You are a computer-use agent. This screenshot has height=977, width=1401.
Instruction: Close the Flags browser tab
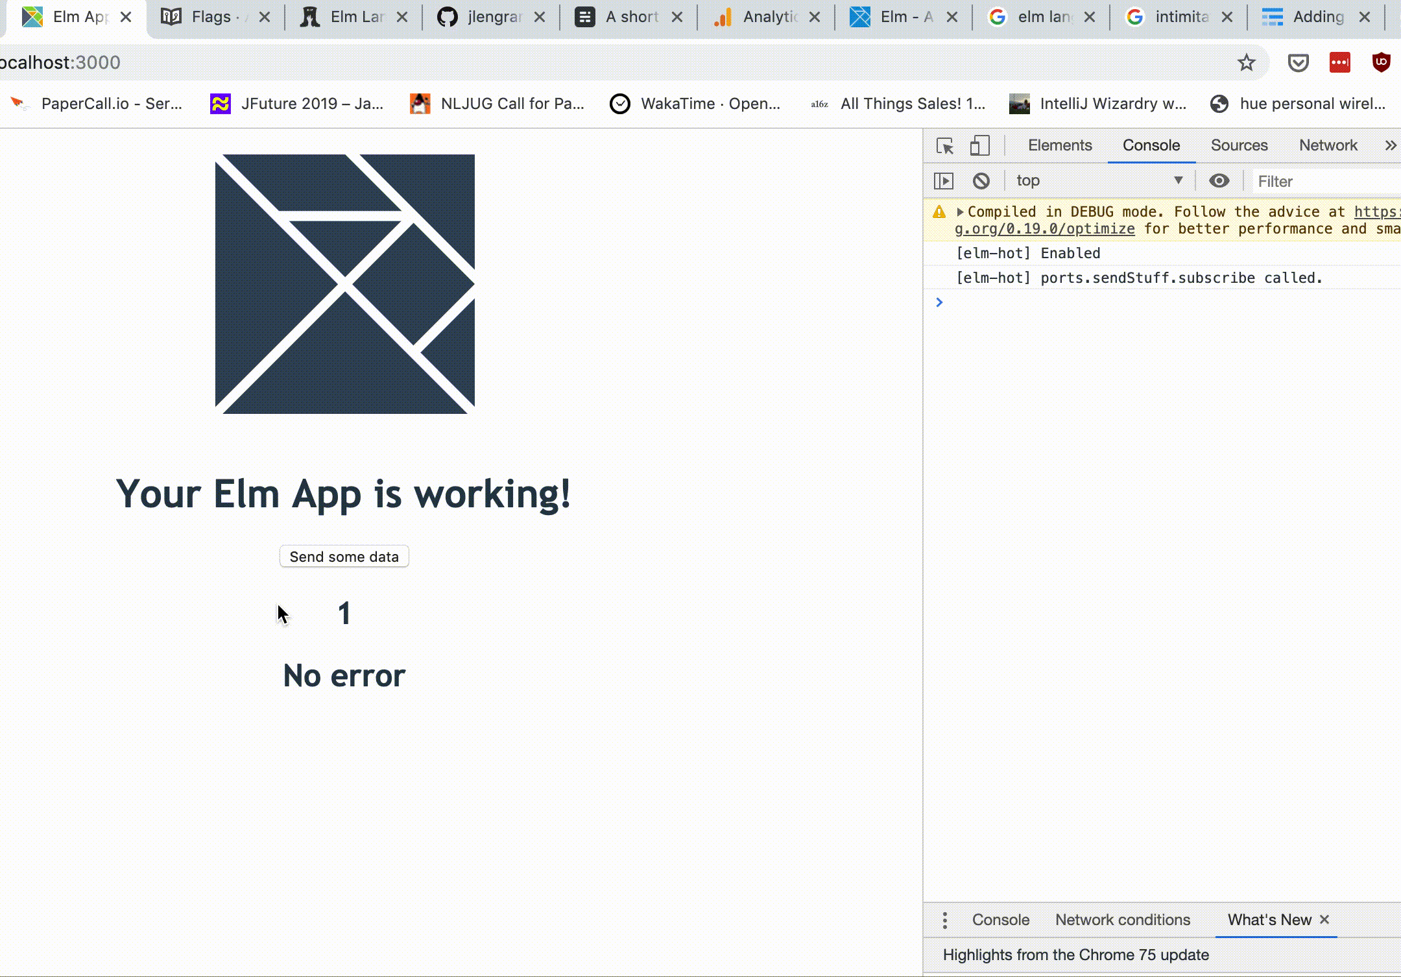[x=265, y=18]
